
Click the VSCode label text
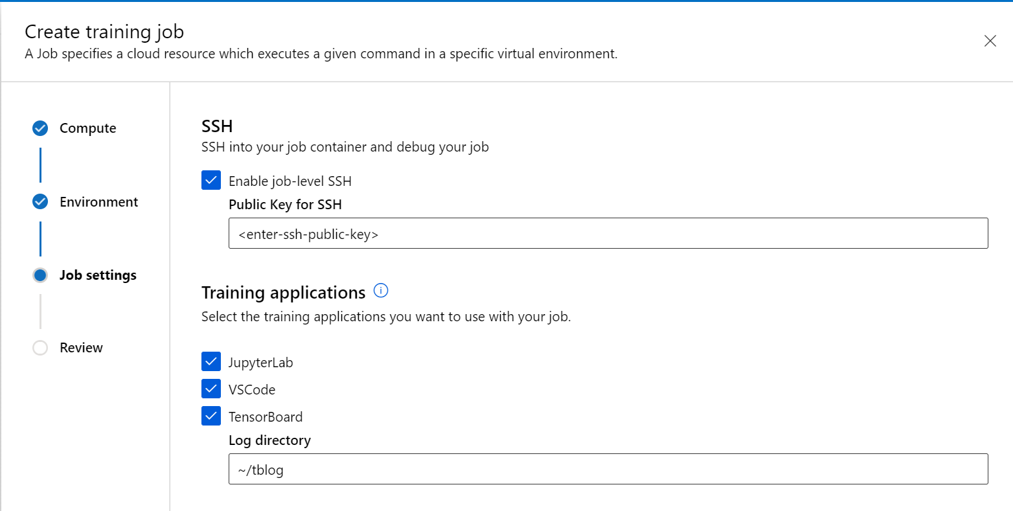coord(252,390)
